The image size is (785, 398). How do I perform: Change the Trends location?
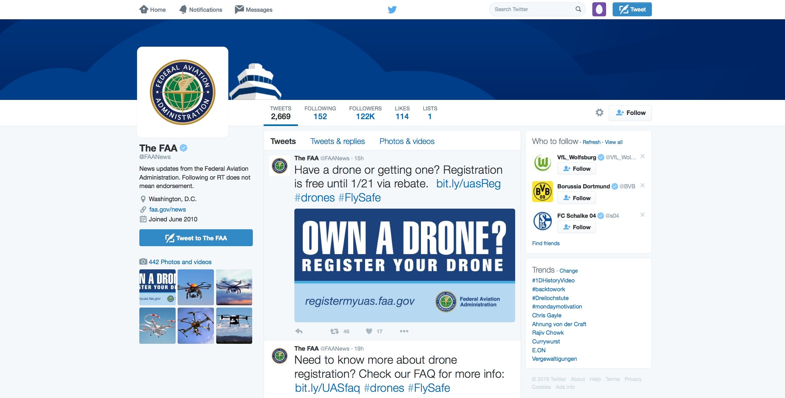tap(568, 271)
